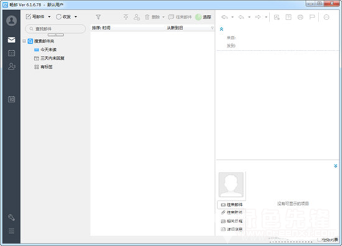Open the triangle menu at sort bar end

coord(212,28)
